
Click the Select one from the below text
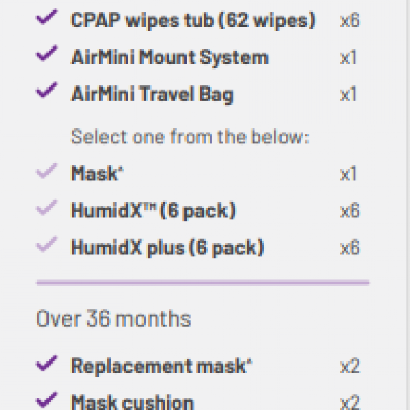(x=190, y=137)
